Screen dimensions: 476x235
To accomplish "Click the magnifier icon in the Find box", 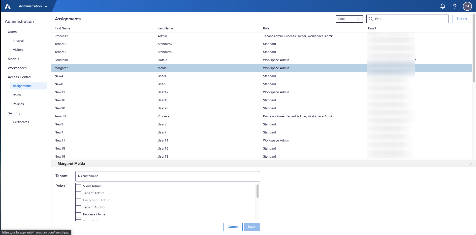I will pyautogui.click(x=370, y=19).
